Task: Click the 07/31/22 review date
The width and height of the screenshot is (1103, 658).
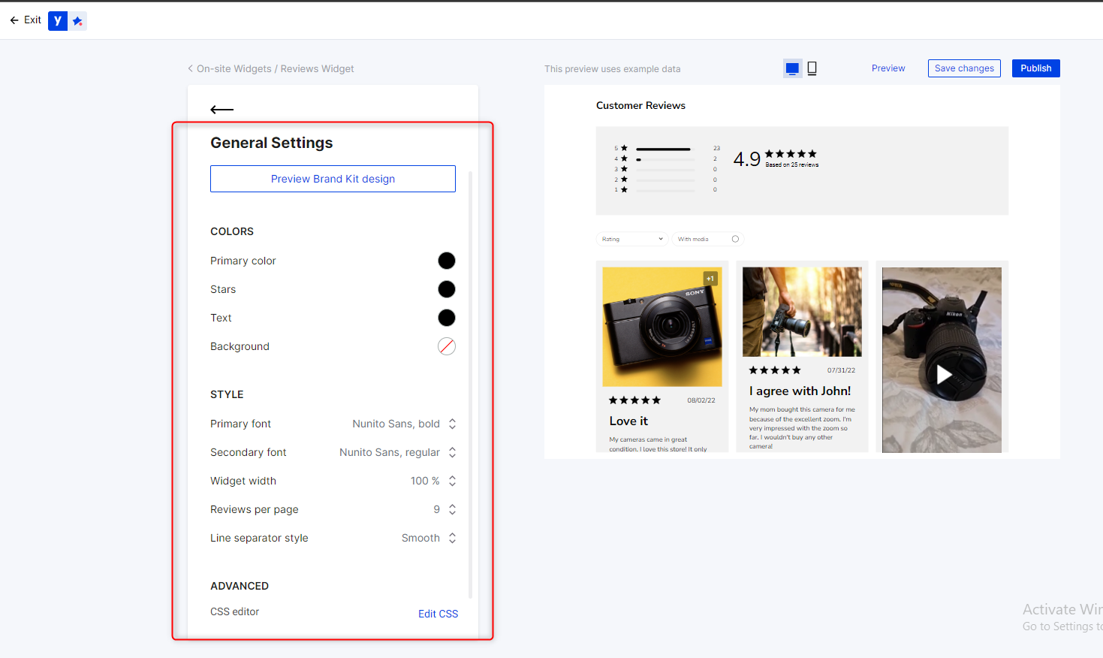Action: 841,370
